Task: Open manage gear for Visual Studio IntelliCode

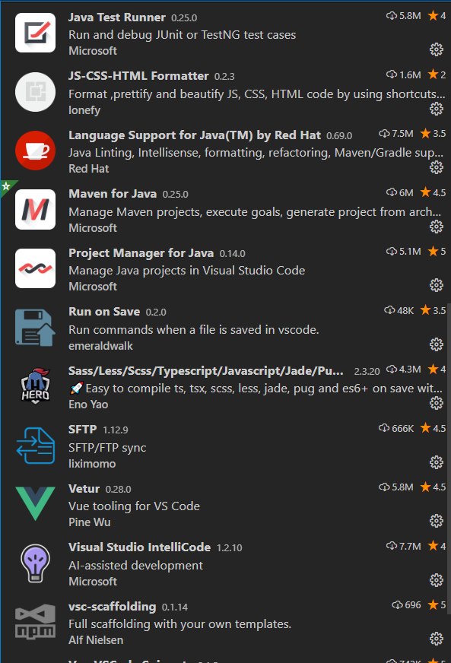Action: coord(437,579)
